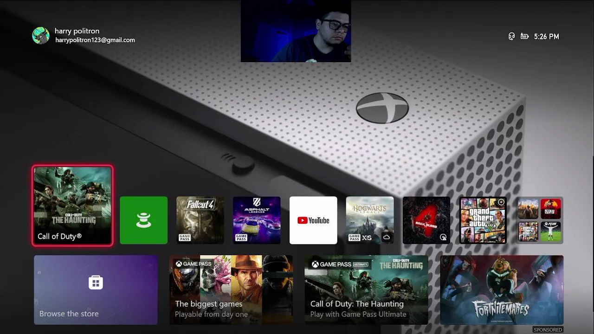Click the 5:26 PM clock
Image resolution: width=594 pixels, height=334 pixels.
point(546,37)
